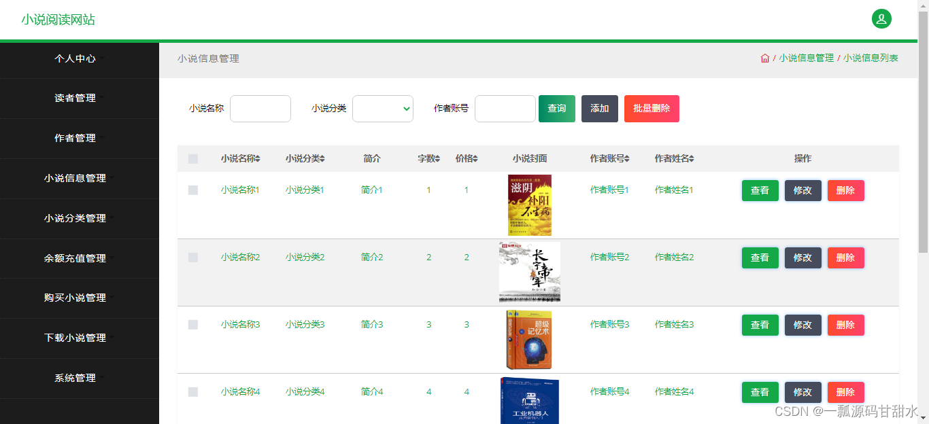Screen dimensions: 929x424
Task: Click the 小说分类2 cell text
Action: tap(305, 258)
